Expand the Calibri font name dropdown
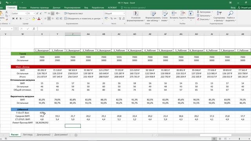Screen dimensions: 251x141 (x=26, y=13)
